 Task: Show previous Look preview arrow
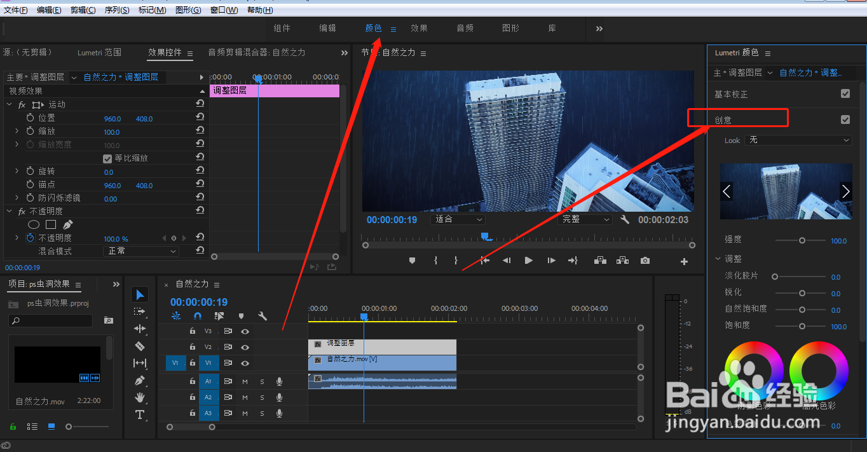click(727, 191)
